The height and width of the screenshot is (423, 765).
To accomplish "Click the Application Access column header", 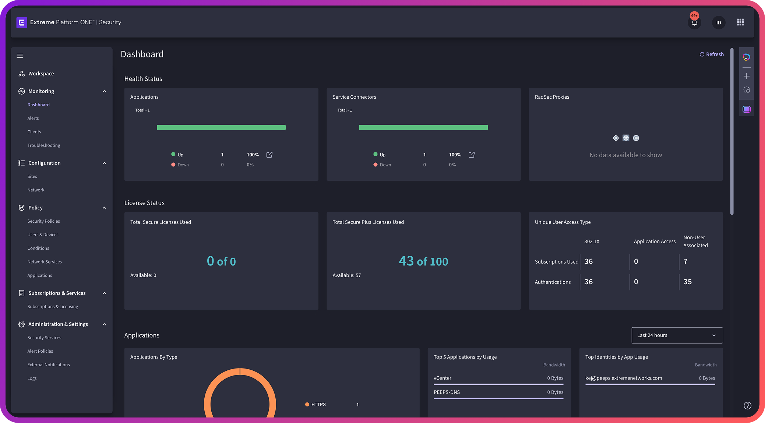I will [655, 242].
